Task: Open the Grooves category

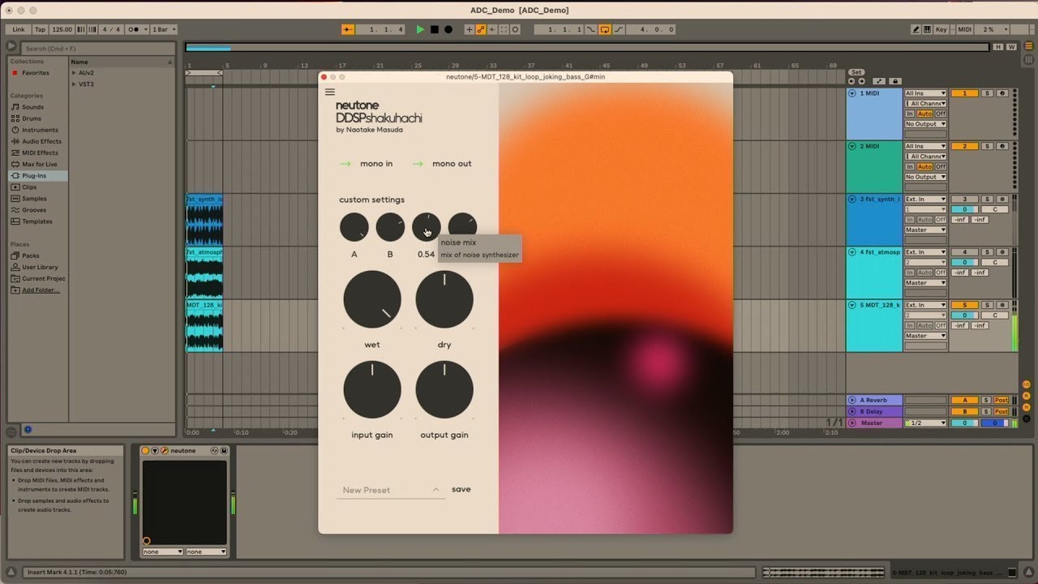Action: click(x=34, y=210)
